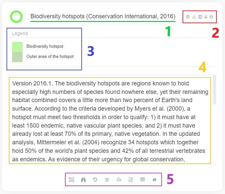225x194 pixels.
Task: Click the Outer area legend swatch
Action: click(17, 57)
